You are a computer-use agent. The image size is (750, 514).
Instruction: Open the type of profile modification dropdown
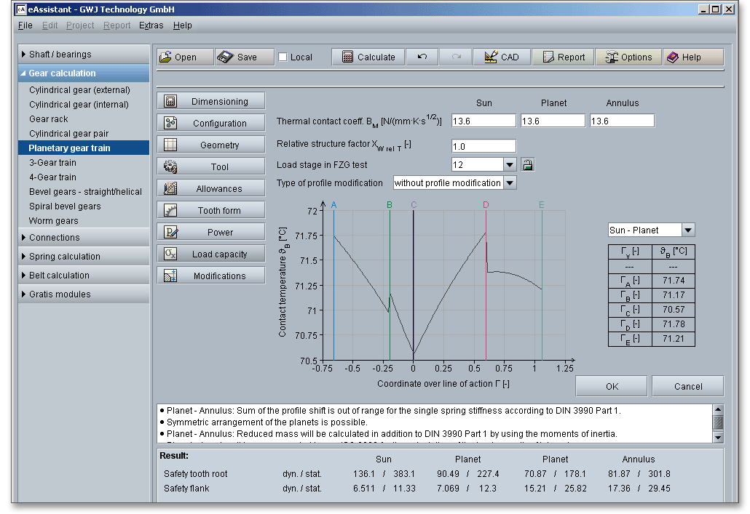[510, 183]
